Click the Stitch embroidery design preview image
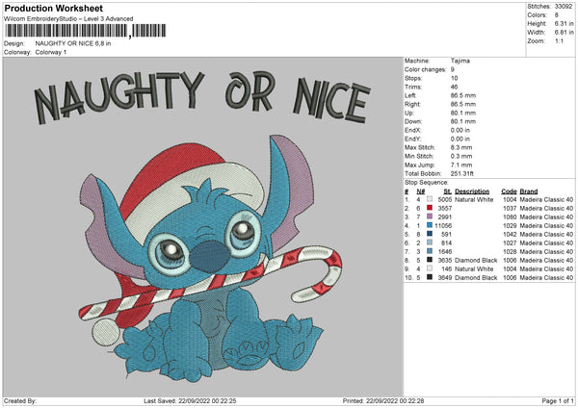 pos(203,226)
